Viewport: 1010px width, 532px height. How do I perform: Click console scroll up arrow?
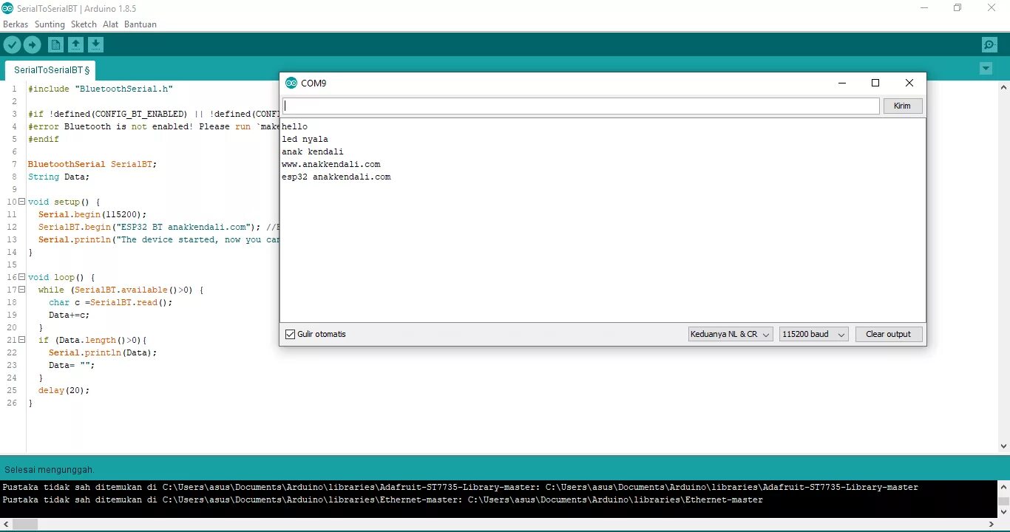pyautogui.click(x=1003, y=487)
